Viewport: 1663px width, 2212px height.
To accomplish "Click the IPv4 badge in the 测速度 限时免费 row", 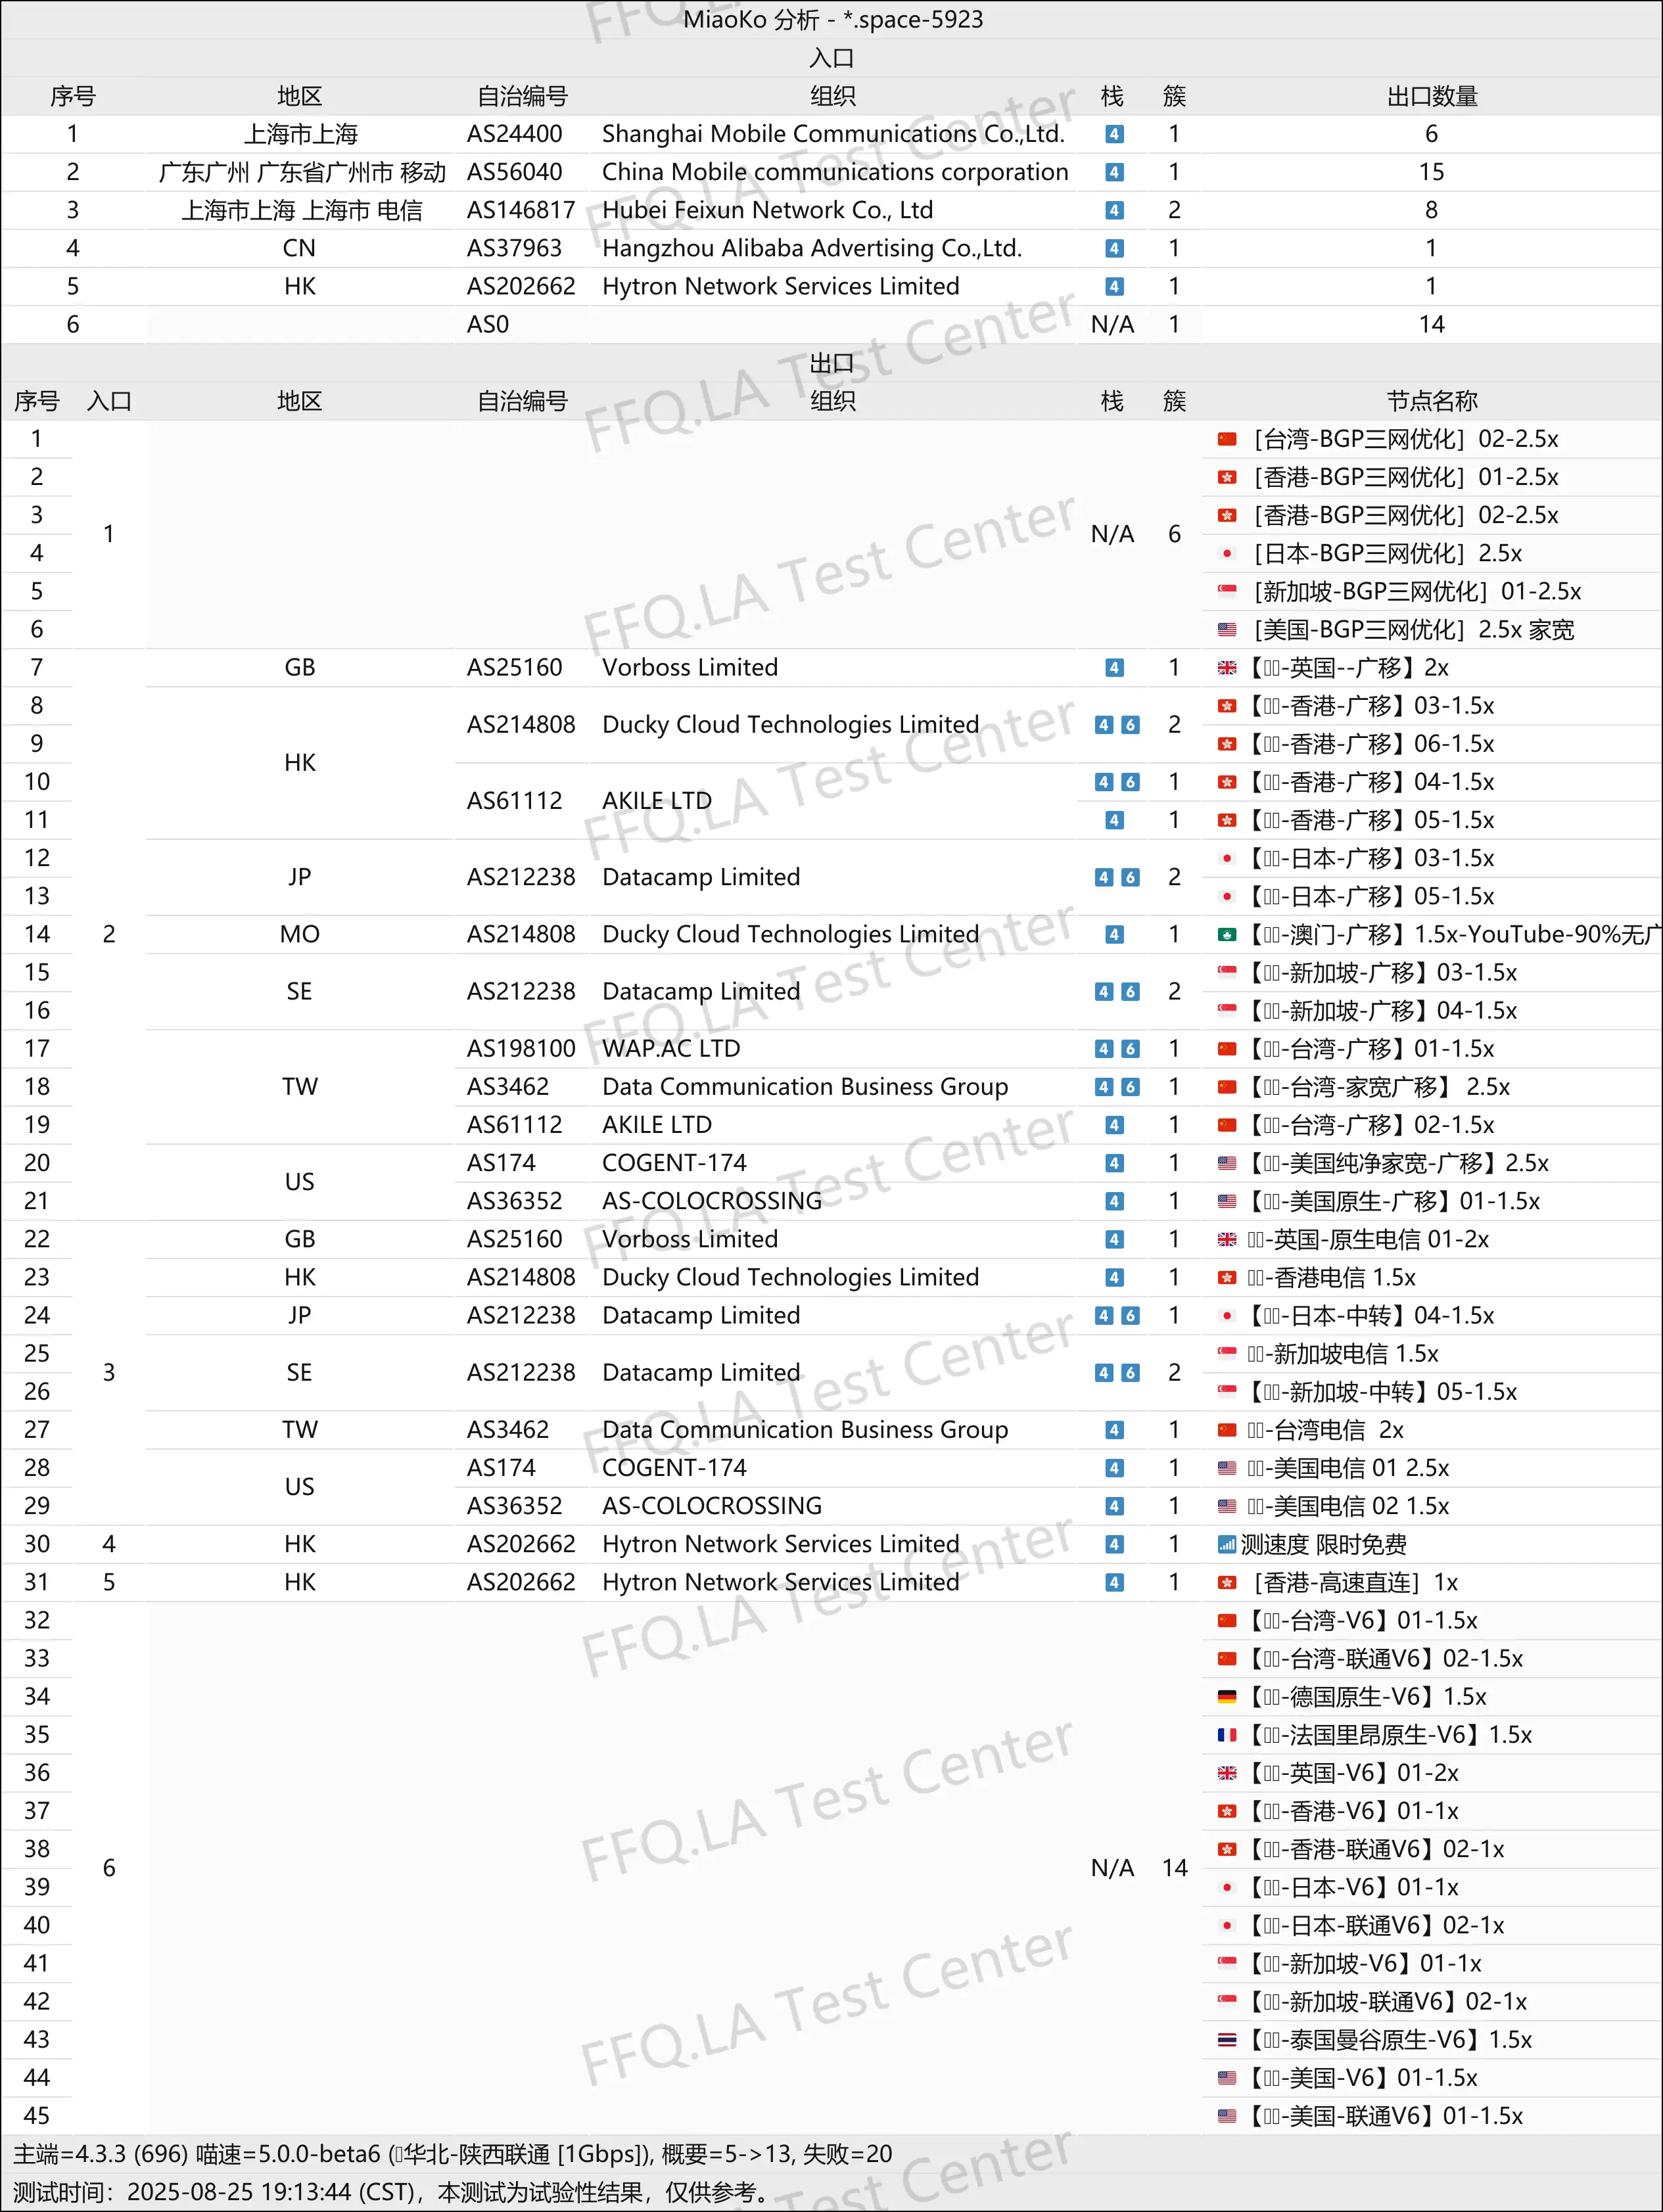I will point(1114,1544).
